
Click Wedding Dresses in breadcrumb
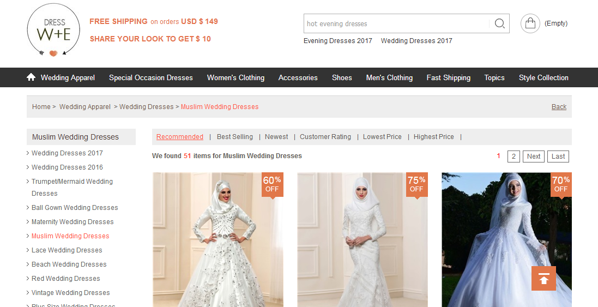[x=147, y=107]
